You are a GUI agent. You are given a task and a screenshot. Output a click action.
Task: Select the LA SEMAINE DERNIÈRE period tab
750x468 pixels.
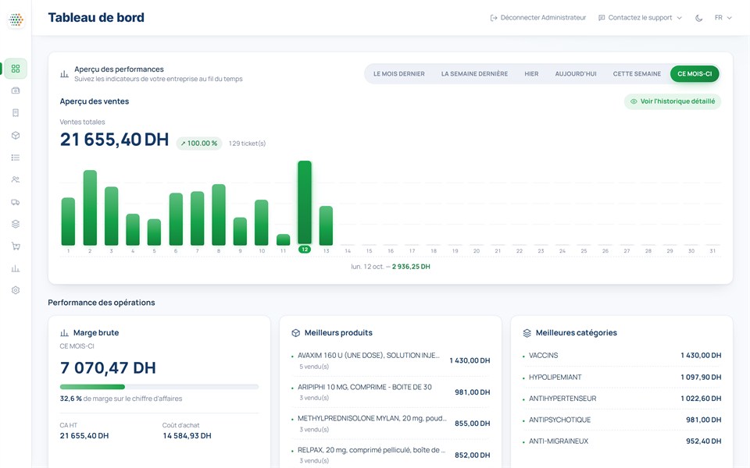tap(474, 74)
